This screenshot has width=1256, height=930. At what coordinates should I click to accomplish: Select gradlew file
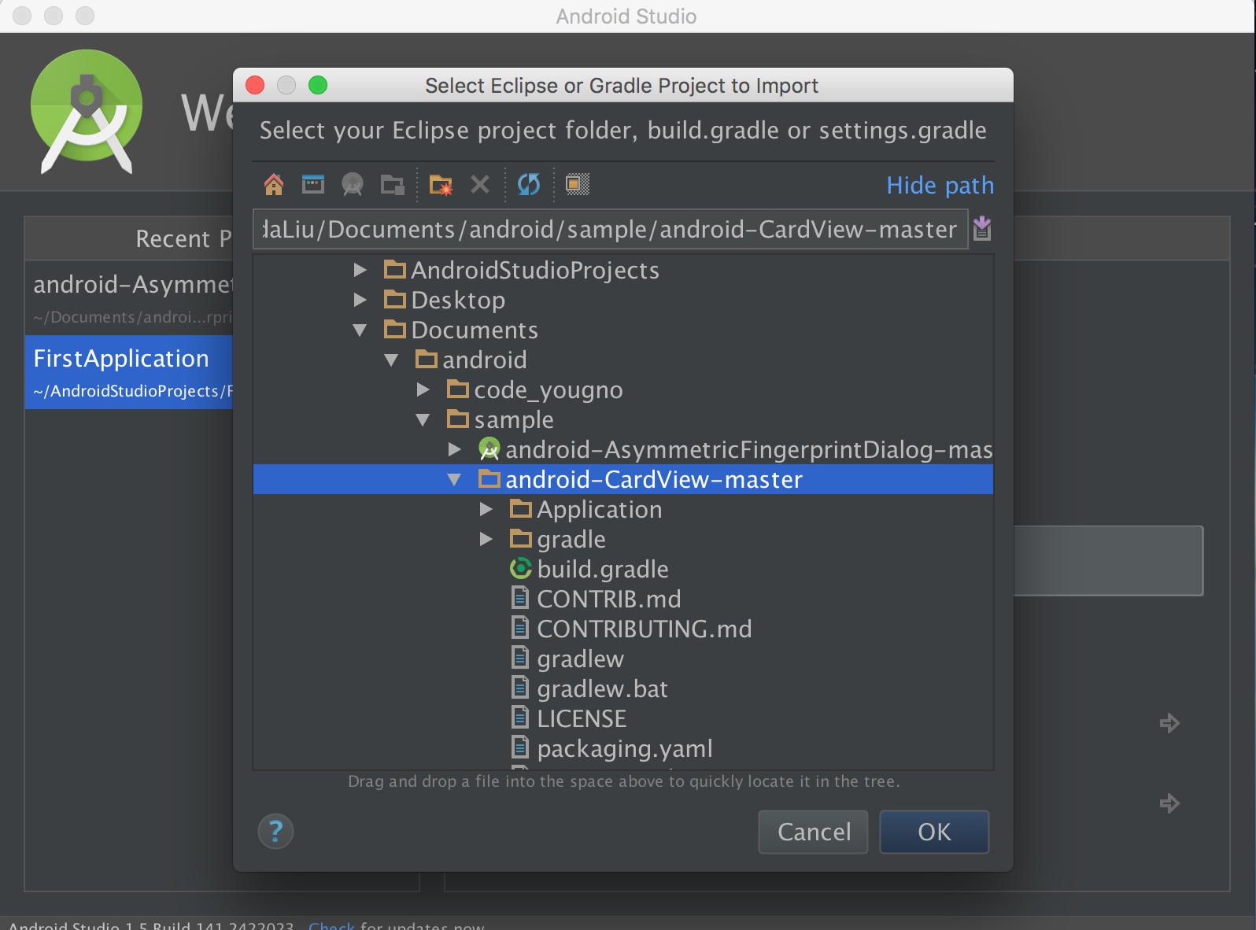coord(581,659)
